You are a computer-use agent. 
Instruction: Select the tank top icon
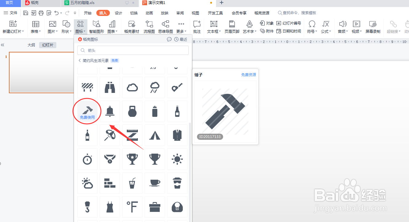[110, 207]
